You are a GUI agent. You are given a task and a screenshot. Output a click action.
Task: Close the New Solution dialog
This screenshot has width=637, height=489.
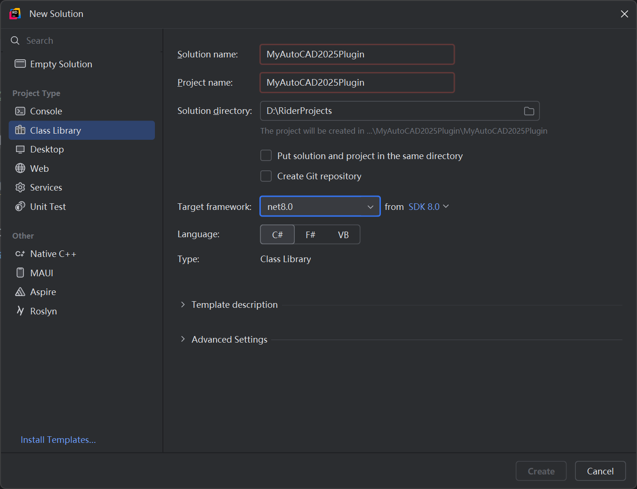pyautogui.click(x=624, y=14)
